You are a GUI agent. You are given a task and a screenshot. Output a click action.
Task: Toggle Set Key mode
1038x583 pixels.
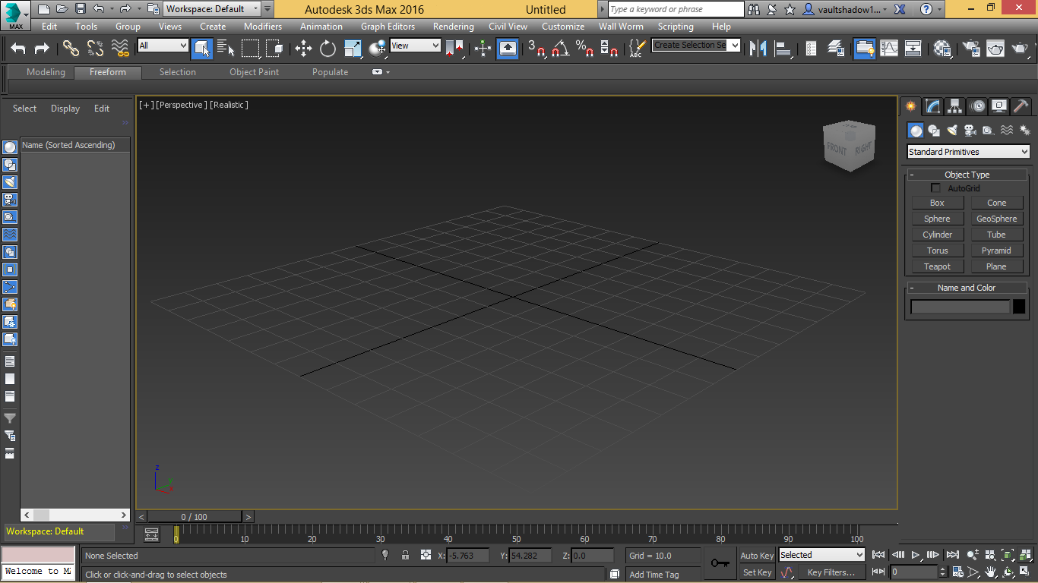coord(757,572)
